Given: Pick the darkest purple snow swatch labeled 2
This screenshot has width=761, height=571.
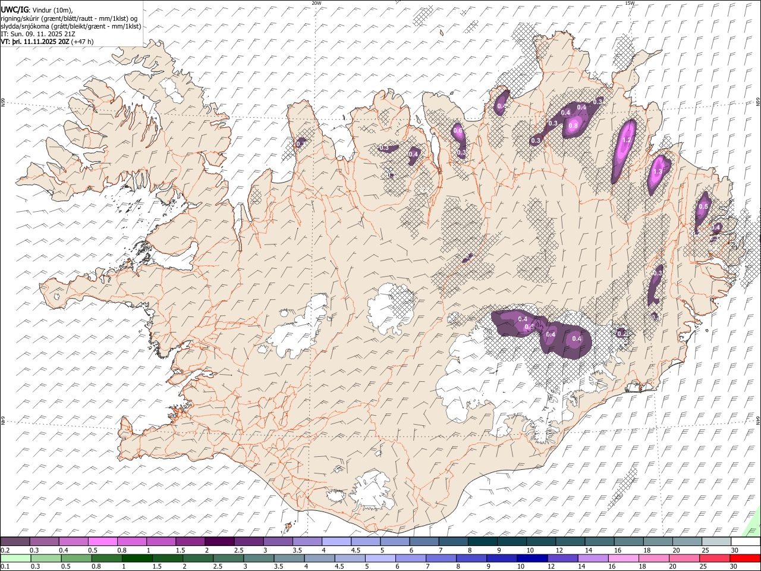Looking at the screenshot, I should [219, 542].
